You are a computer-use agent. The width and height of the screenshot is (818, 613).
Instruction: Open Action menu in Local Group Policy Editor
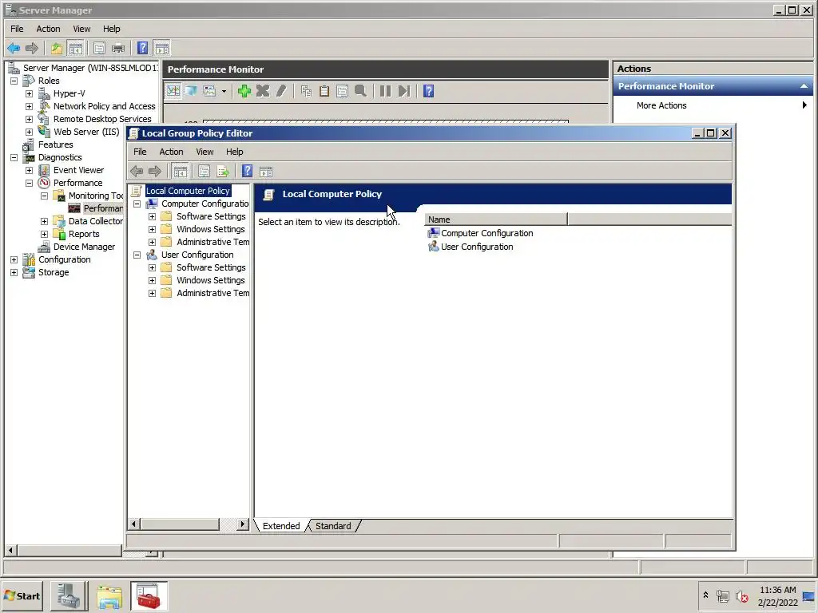click(x=171, y=152)
